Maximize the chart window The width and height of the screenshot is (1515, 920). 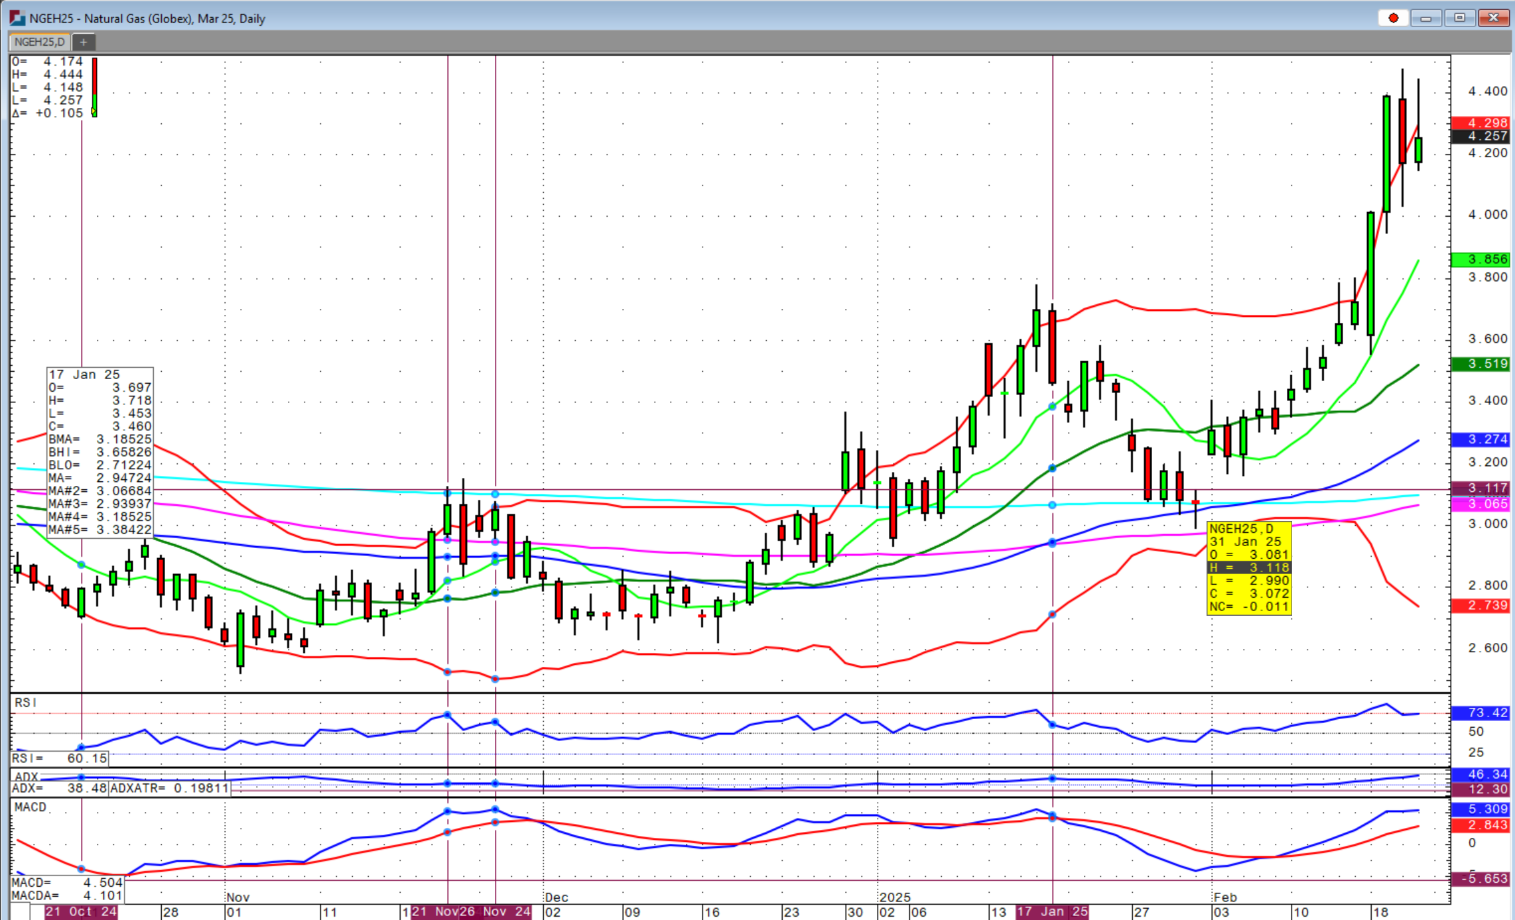point(1459,18)
